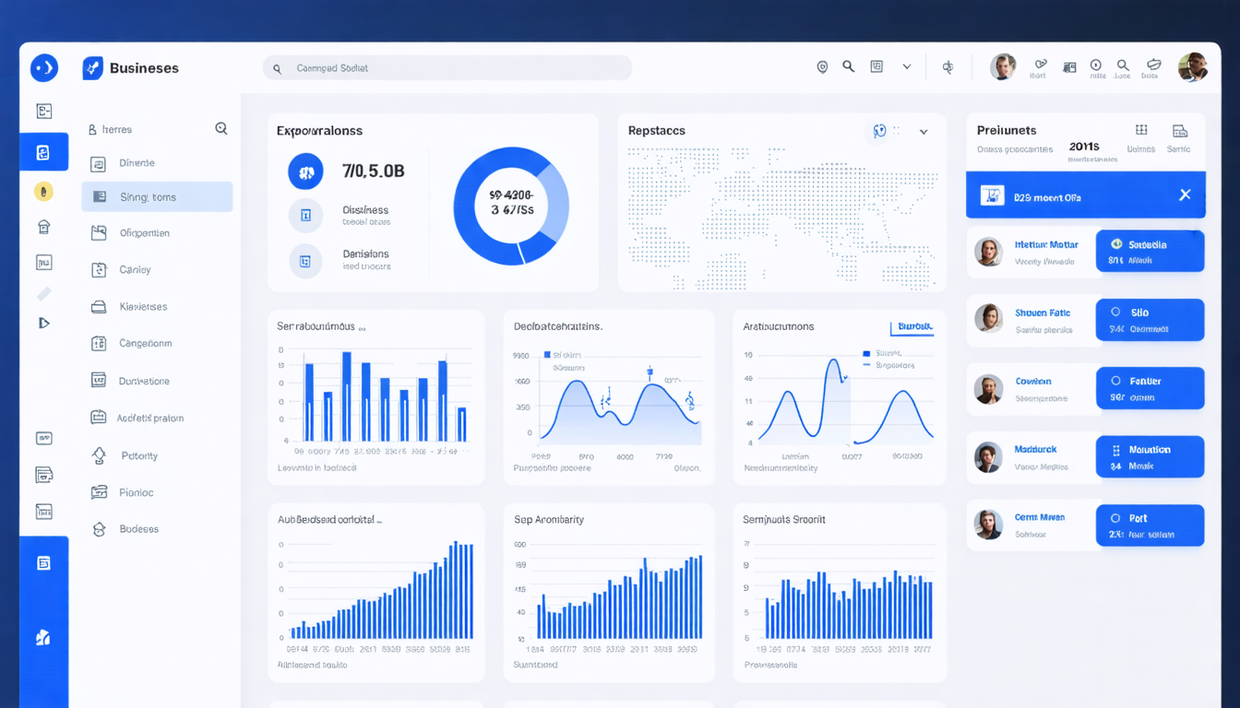Open the user profile avatar at far right
Viewport: 1240px width, 708px height.
pos(1193,66)
